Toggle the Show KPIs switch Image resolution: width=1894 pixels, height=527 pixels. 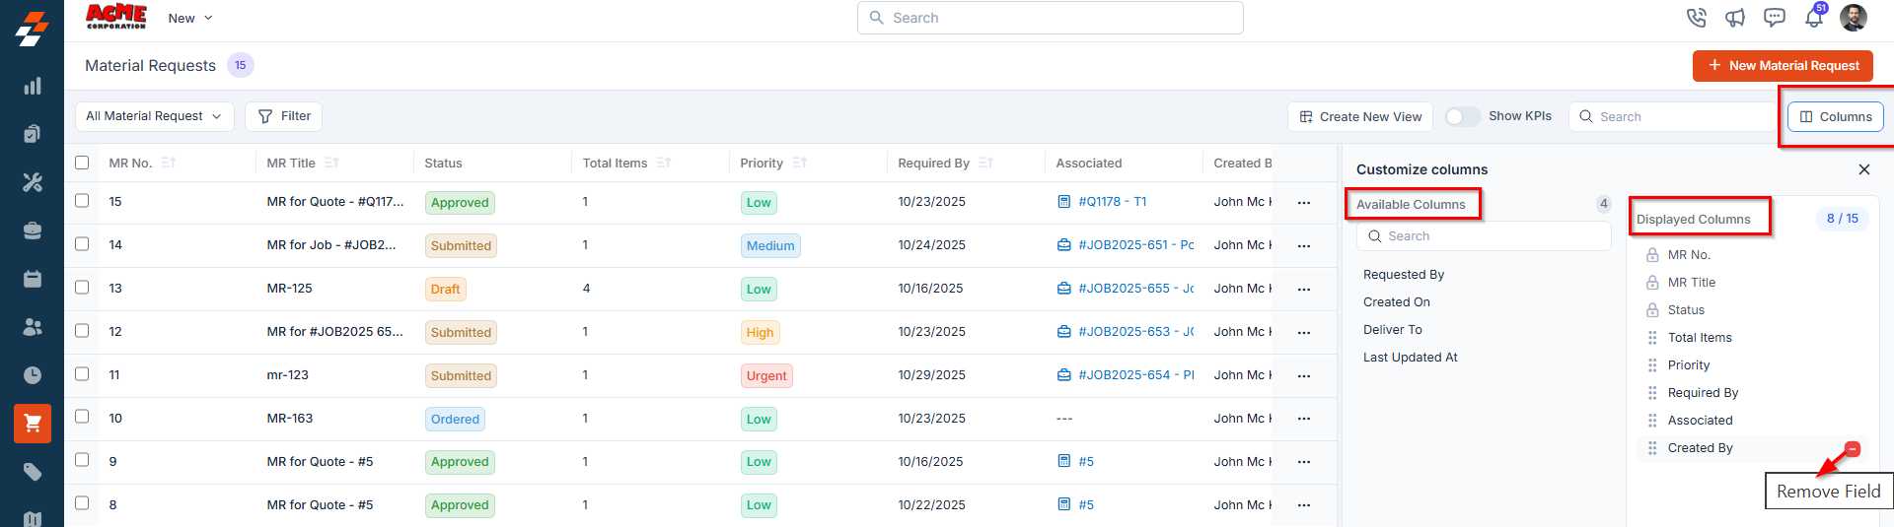[x=1462, y=116]
